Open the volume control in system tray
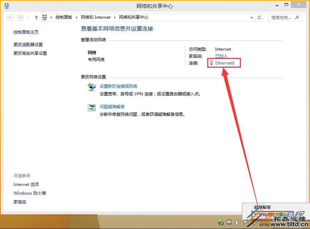310x229 pixels. coord(237,222)
